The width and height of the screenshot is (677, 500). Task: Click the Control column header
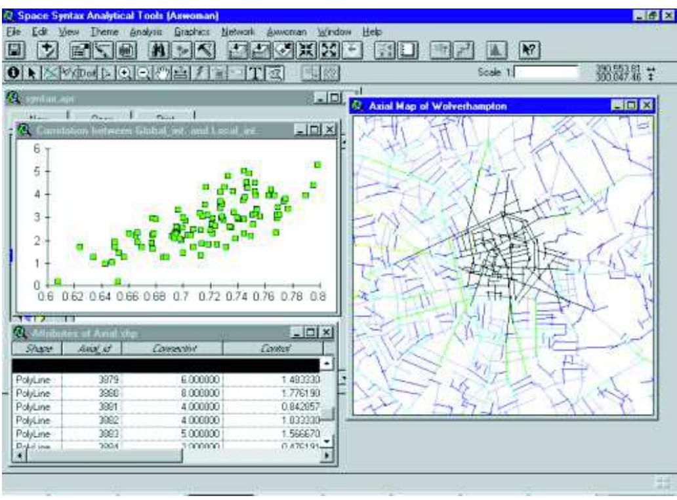(274, 348)
